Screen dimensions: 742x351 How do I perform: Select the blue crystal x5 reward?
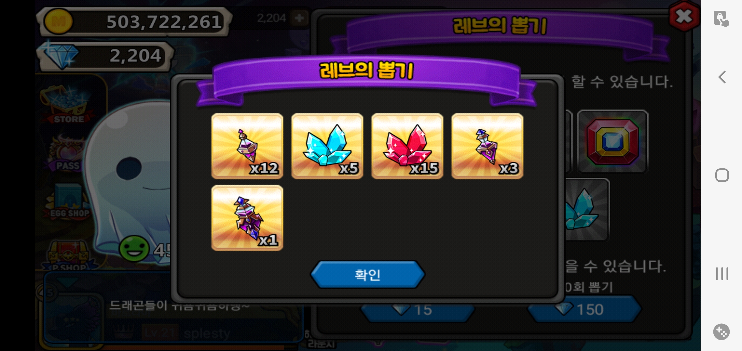click(x=327, y=146)
